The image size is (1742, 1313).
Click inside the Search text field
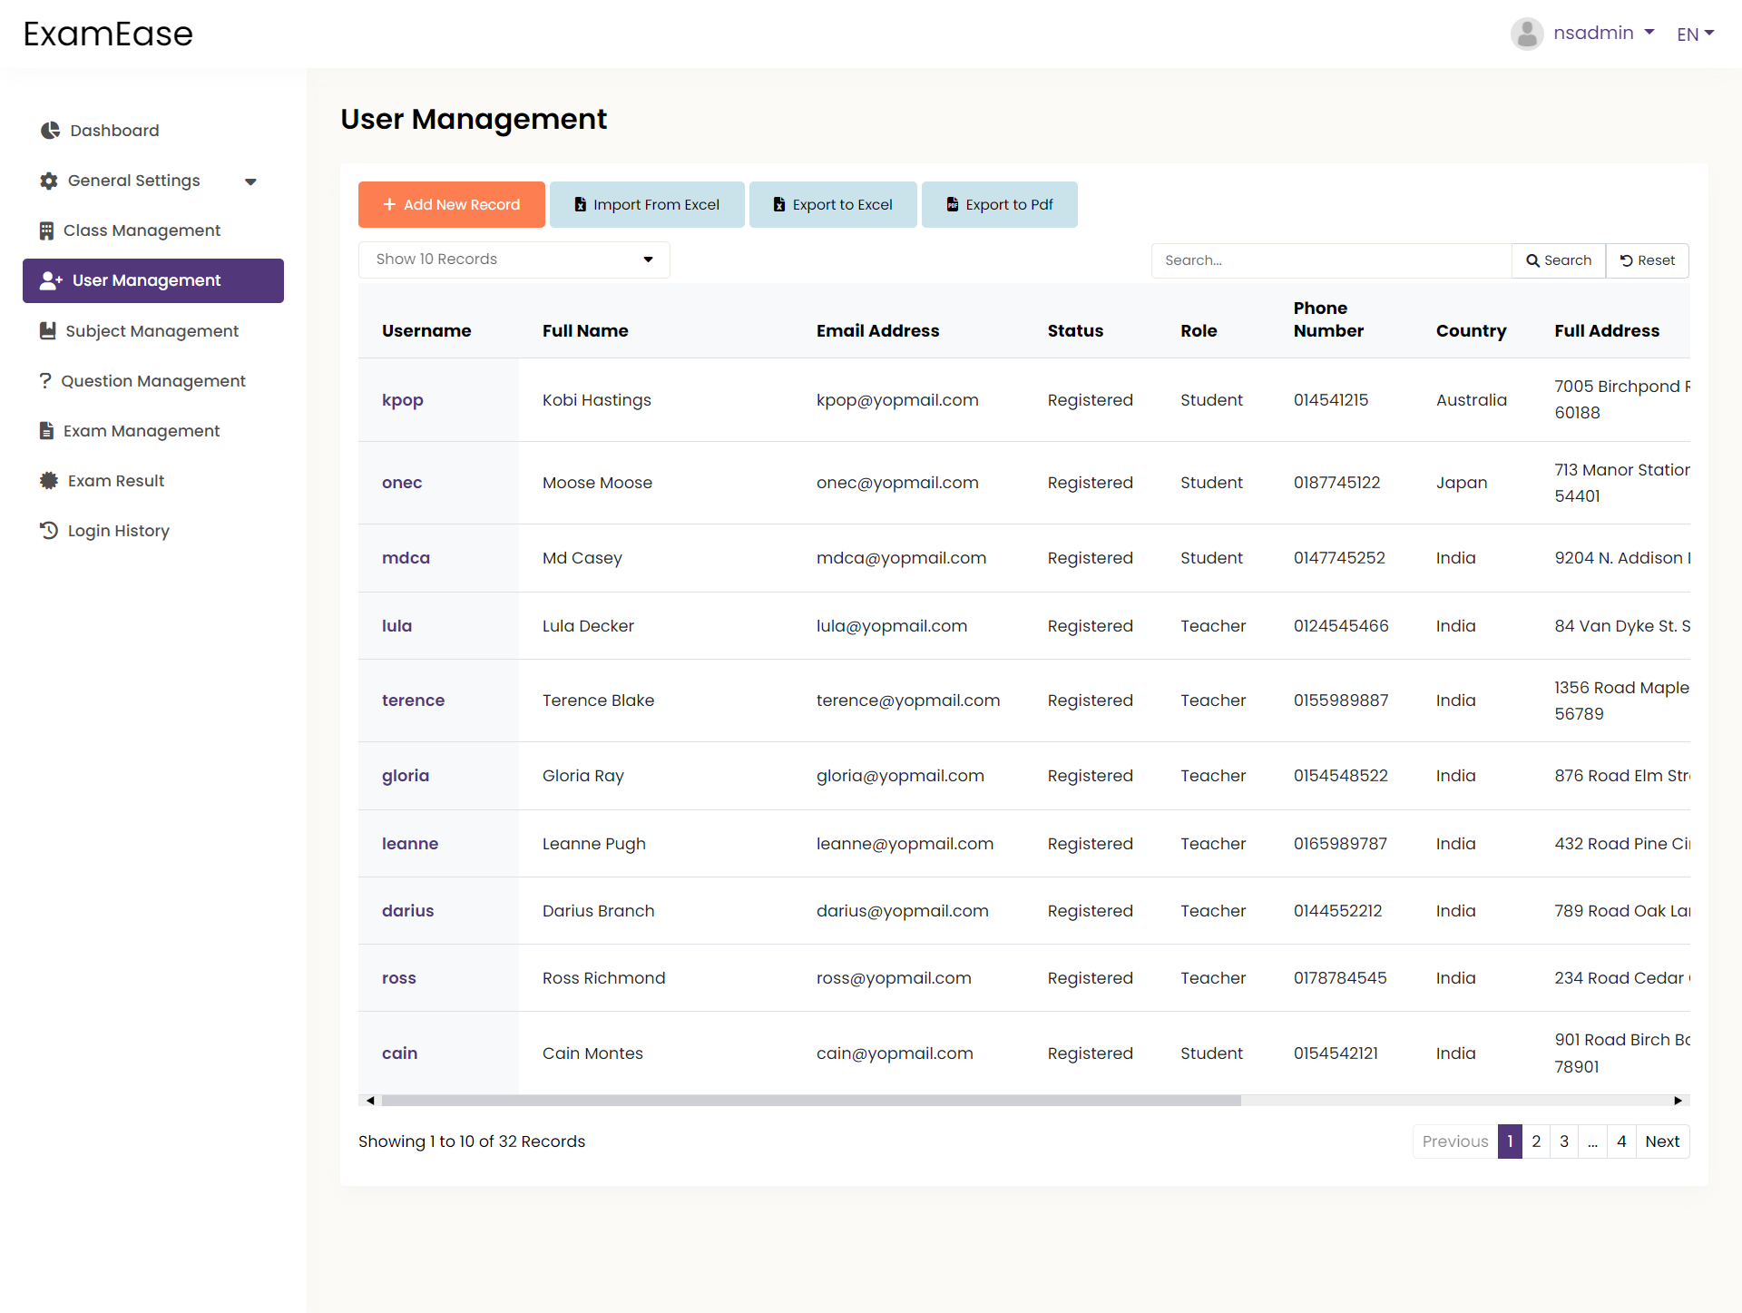click(x=1331, y=260)
